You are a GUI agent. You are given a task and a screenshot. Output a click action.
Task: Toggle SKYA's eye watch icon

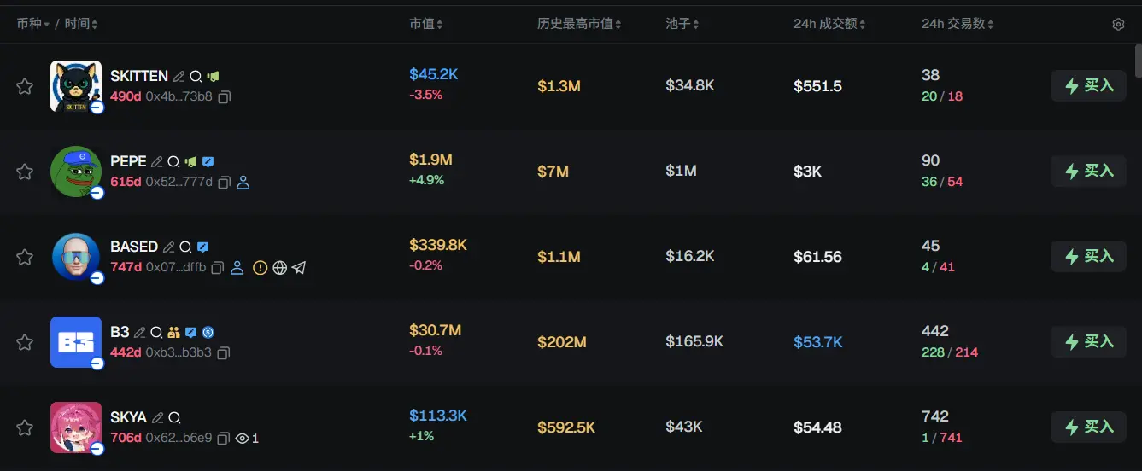click(x=243, y=439)
